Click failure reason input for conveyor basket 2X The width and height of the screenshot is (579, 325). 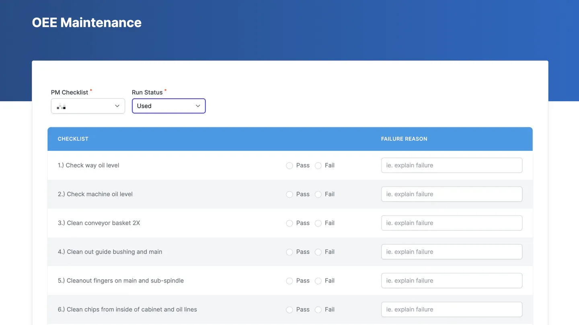[x=452, y=223]
